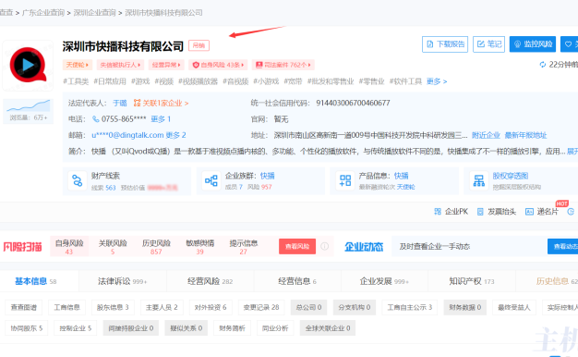Click the 控制企业 5 sub-tab
The width and height of the screenshot is (578, 357).
click(x=76, y=327)
